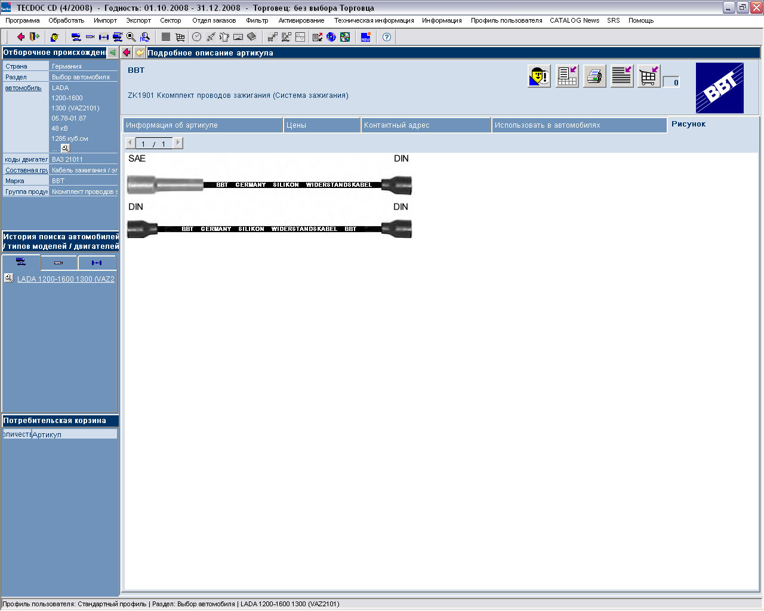
Task: Click the oil can icon in toolbar
Action: tap(224, 37)
